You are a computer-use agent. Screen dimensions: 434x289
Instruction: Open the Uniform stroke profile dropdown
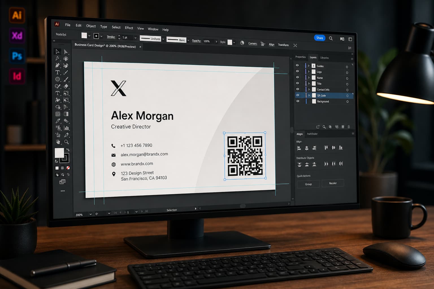[x=163, y=39]
